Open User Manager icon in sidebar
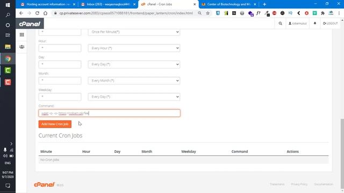 21,47
